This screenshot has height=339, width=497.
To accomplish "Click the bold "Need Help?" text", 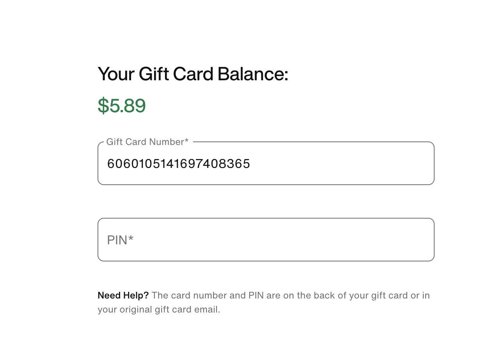I will coord(123,295).
